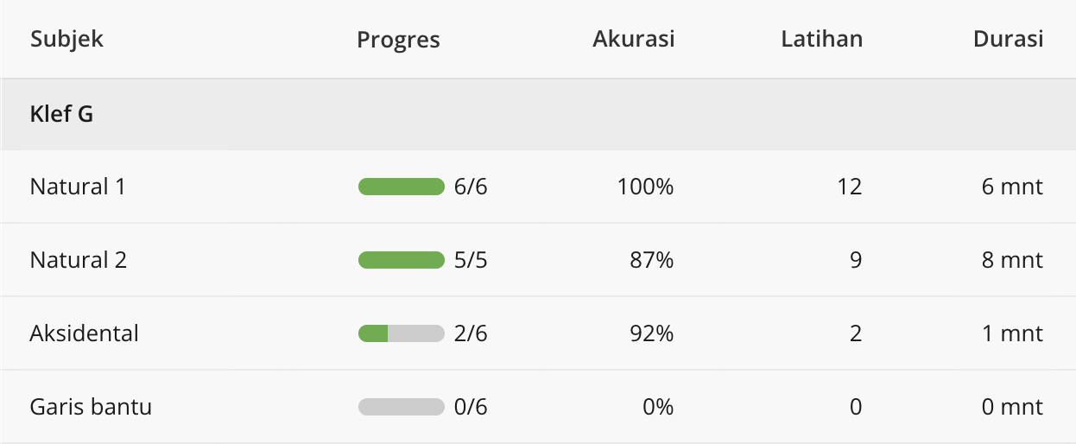Click the 87% accuracy for Natural 2
The height and width of the screenshot is (444, 1076).
[651, 260]
